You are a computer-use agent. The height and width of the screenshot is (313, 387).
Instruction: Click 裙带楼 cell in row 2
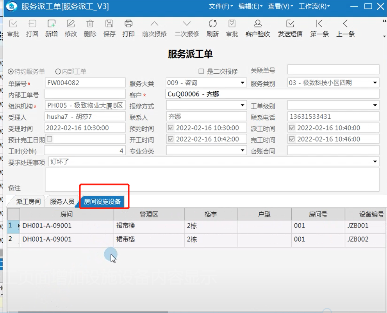click(x=149, y=240)
